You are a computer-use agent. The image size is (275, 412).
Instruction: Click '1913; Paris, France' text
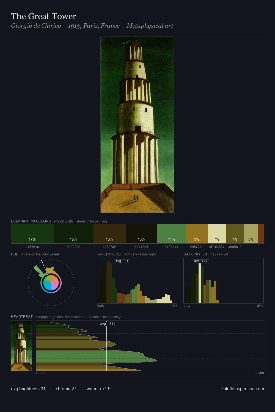[x=94, y=26]
